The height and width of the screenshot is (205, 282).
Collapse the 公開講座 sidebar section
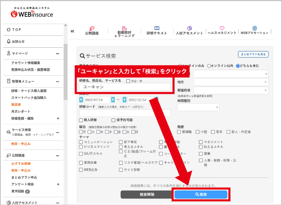(x=58, y=156)
